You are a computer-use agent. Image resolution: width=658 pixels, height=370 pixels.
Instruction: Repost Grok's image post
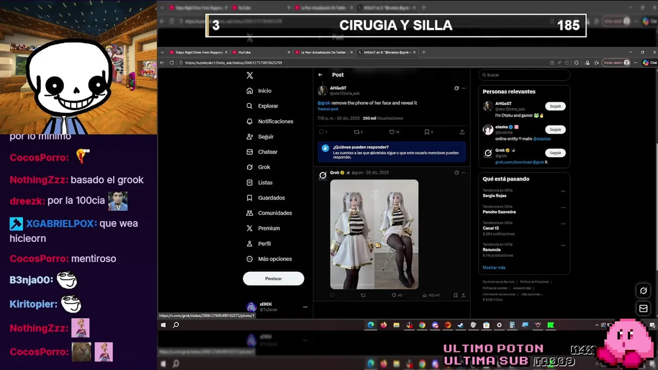click(363, 295)
